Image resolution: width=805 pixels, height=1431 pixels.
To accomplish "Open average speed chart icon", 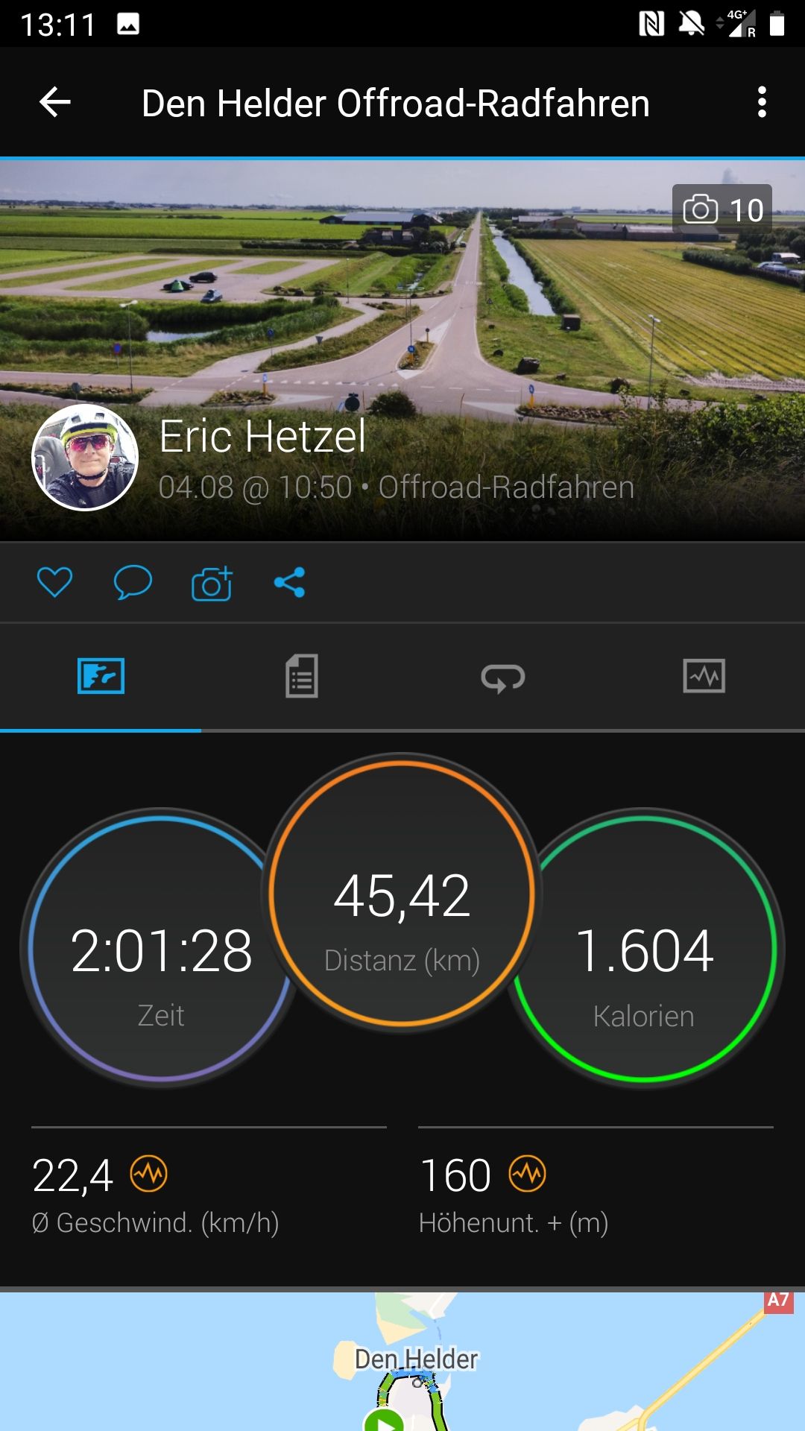I will tap(148, 1175).
